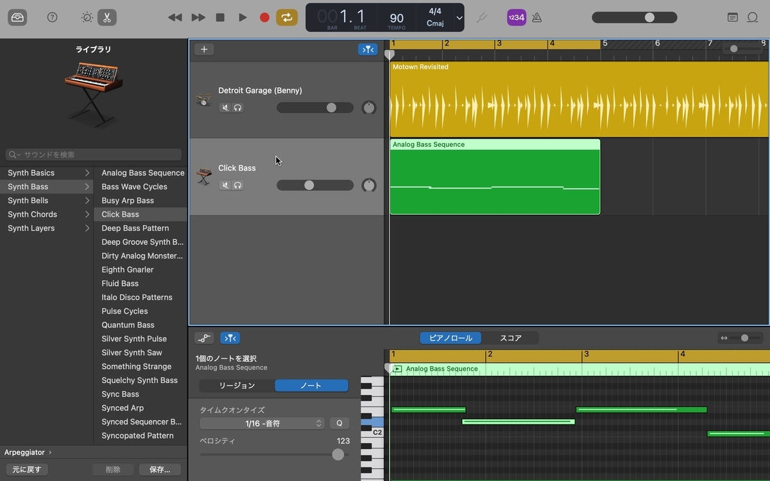Toggle the Editors scissors button
This screenshot has height=481, width=770.
coord(107,17)
